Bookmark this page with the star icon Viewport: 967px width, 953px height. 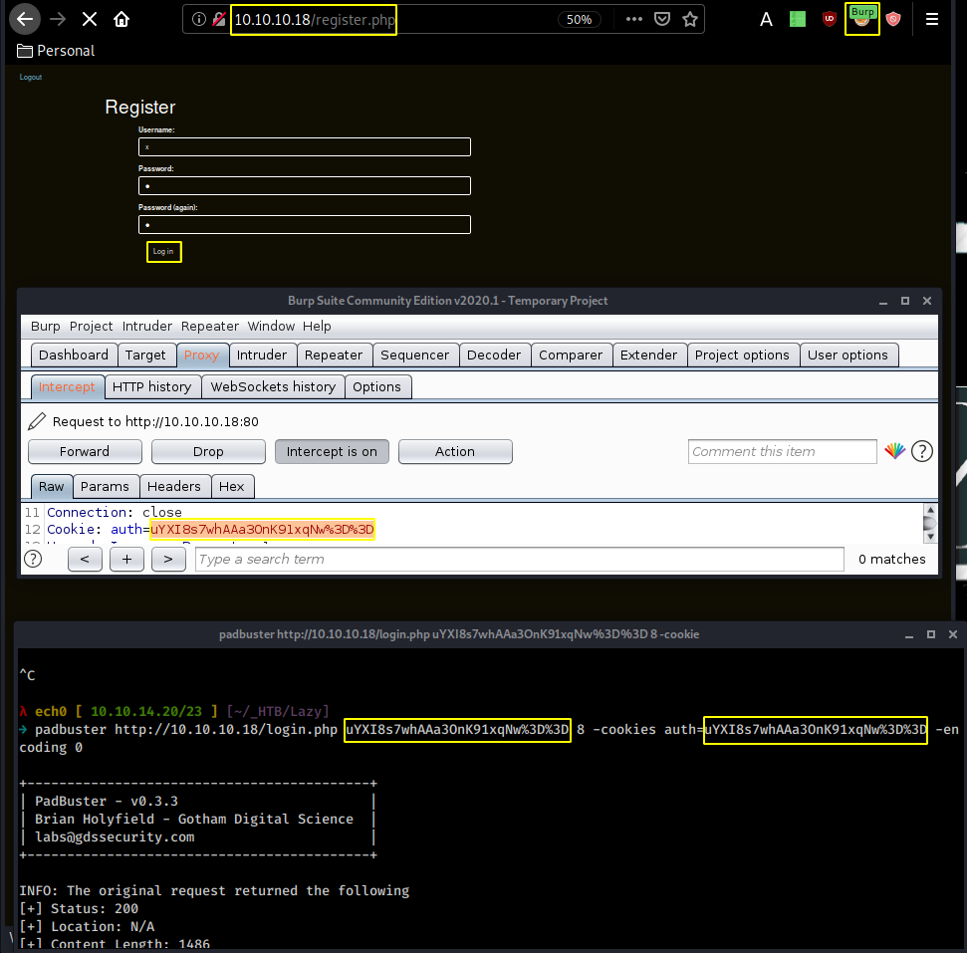[x=690, y=19]
